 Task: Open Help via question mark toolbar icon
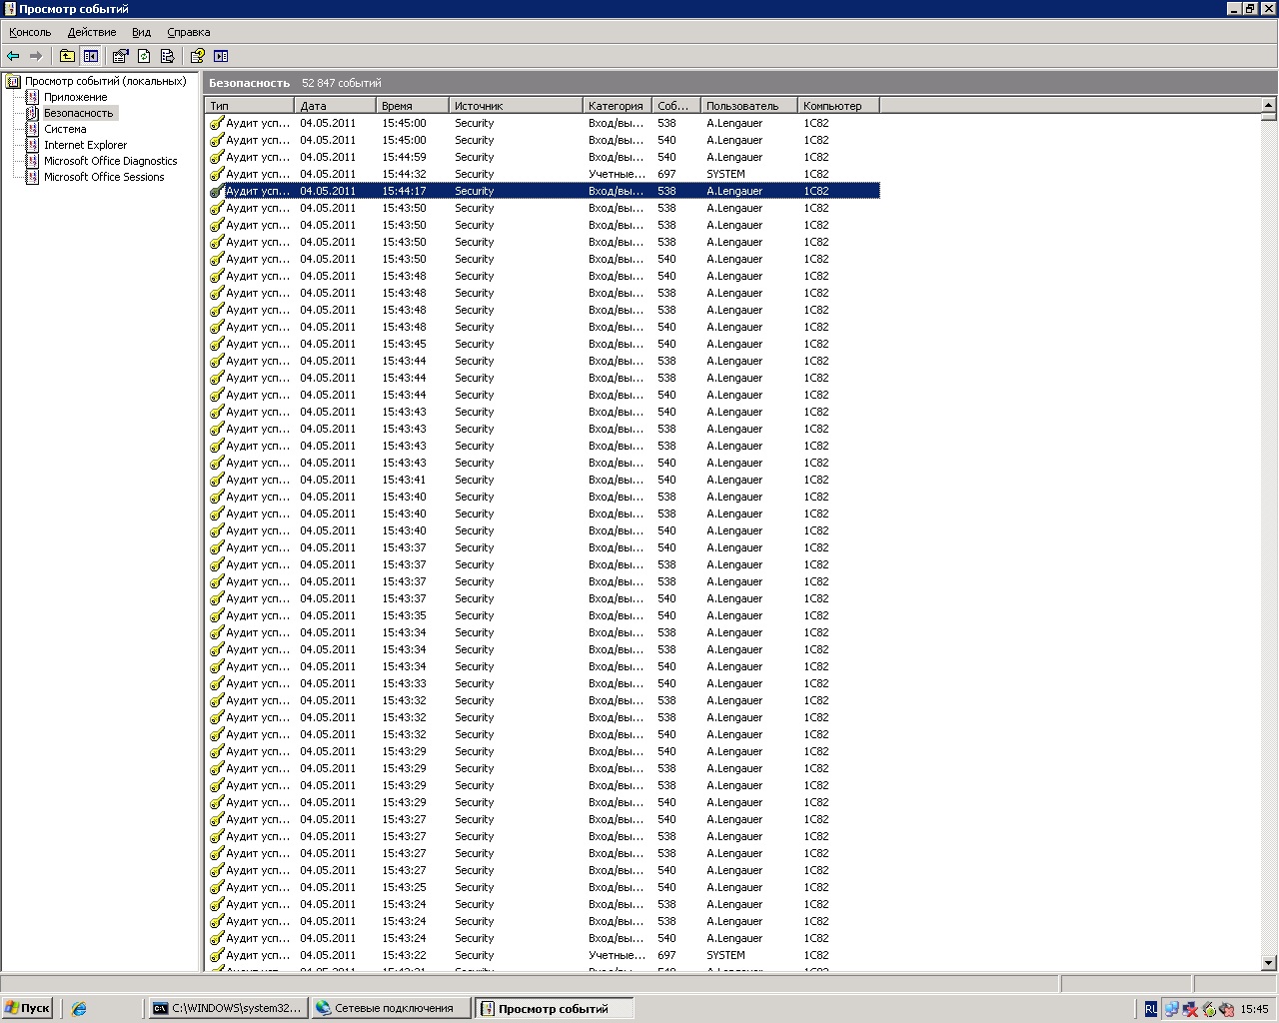tap(198, 56)
